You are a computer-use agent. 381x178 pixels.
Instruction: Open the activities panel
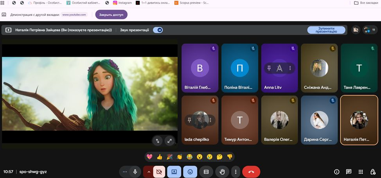coord(361,172)
